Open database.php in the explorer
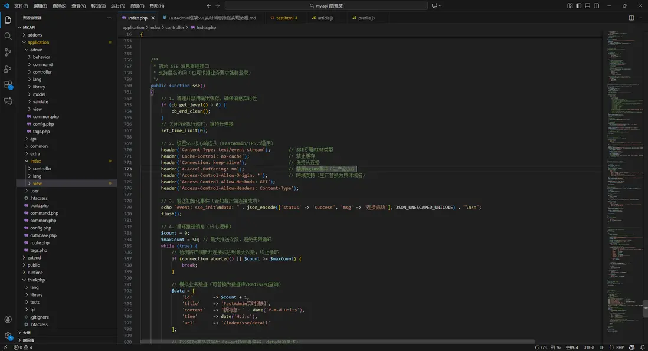The image size is (648, 351). (x=44, y=235)
